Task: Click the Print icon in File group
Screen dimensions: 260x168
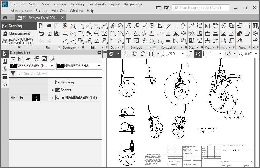Action: [x=42, y=33]
